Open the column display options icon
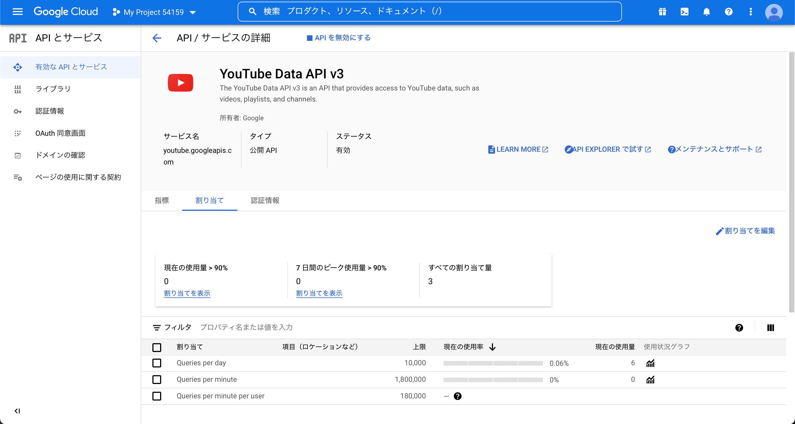795x424 pixels. pyautogui.click(x=771, y=327)
